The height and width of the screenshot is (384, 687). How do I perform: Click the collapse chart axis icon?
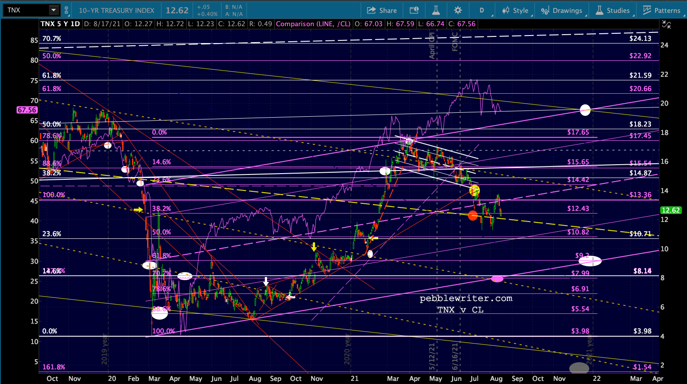click(667, 25)
